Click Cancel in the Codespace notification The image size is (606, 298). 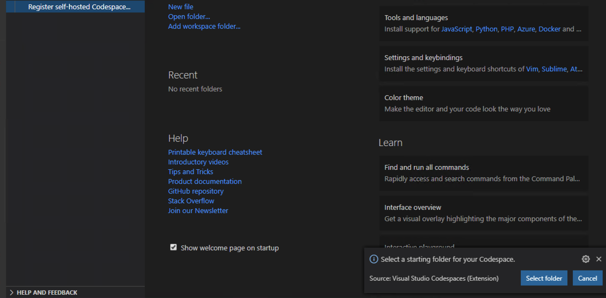click(x=588, y=279)
